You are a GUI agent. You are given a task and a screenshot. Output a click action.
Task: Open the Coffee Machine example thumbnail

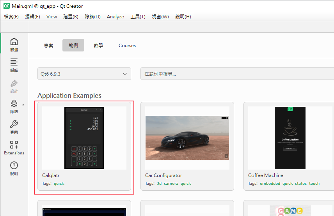[290, 138]
